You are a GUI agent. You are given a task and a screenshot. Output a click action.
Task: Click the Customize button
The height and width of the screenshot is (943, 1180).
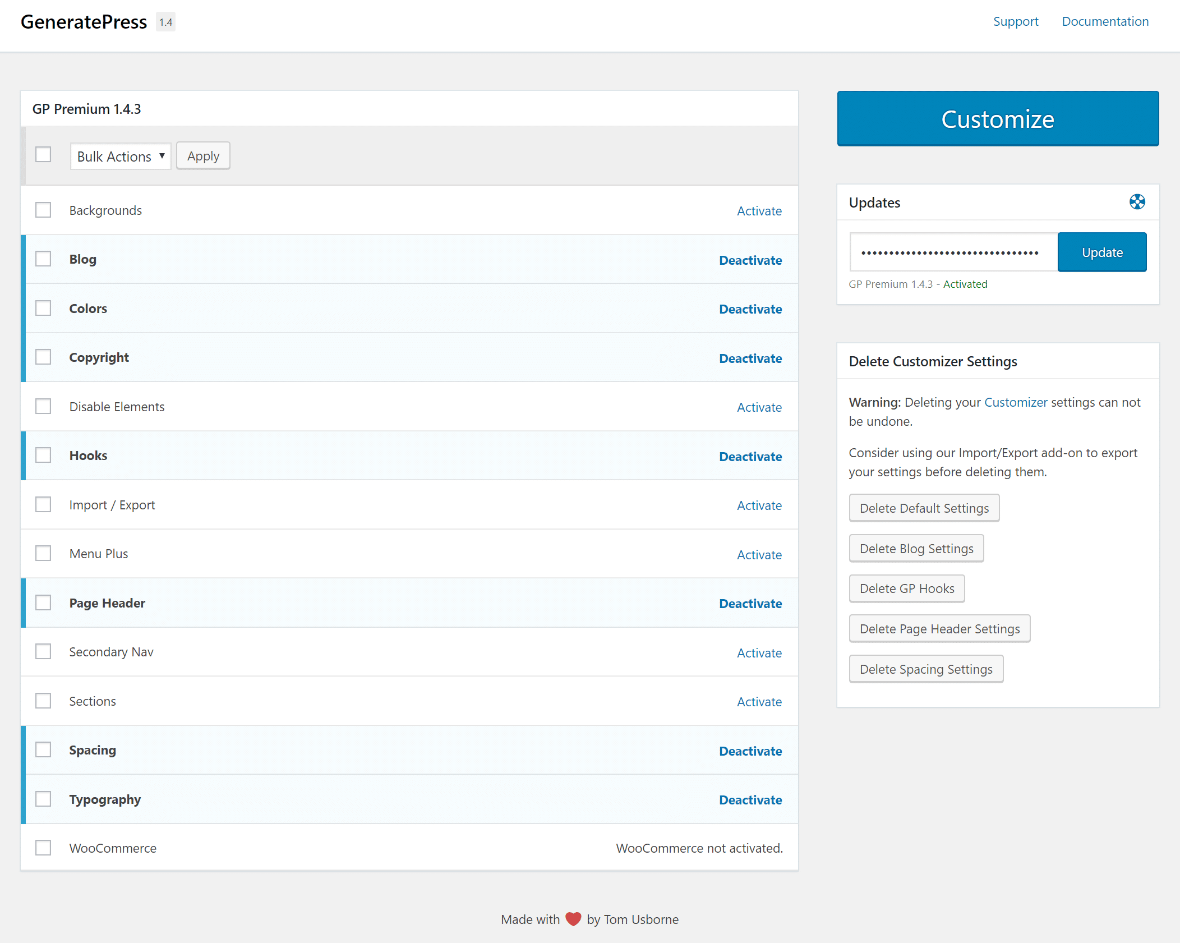point(998,118)
